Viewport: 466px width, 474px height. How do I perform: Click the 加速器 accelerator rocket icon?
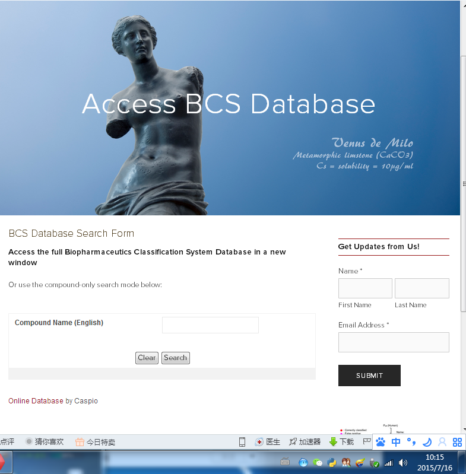pos(305,442)
